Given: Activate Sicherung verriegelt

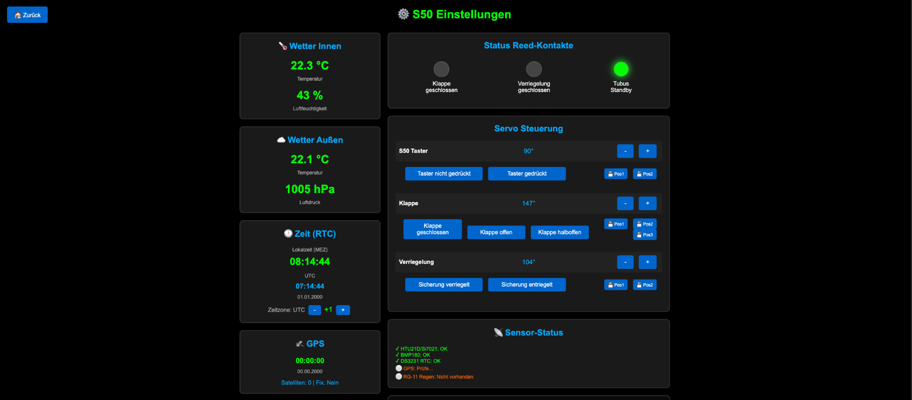Looking at the screenshot, I should (444, 285).
